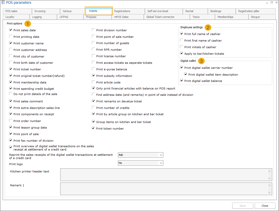The width and height of the screenshot is (279, 211).
Task: Disable Print sales date
Action: click(x=11, y=30)
